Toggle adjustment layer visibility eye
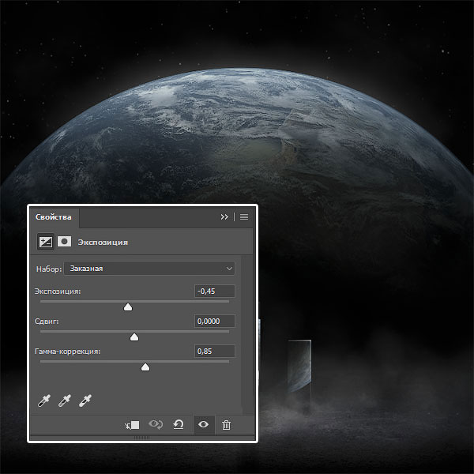The height and width of the screenshot is (474, 474). pyautogui.click(x=204, y=424)
